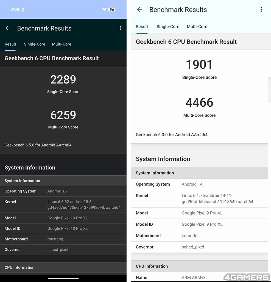Switch to Single-Core tab in the dark panel

click(34, 44)
